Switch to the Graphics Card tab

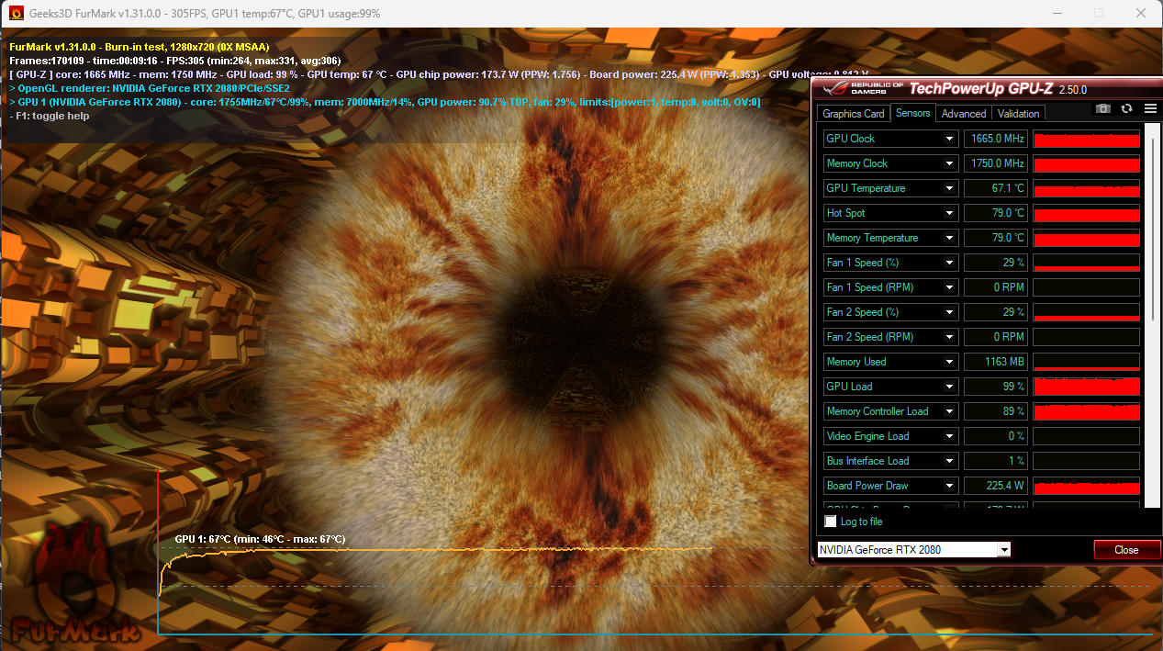[x=853, y=114]
